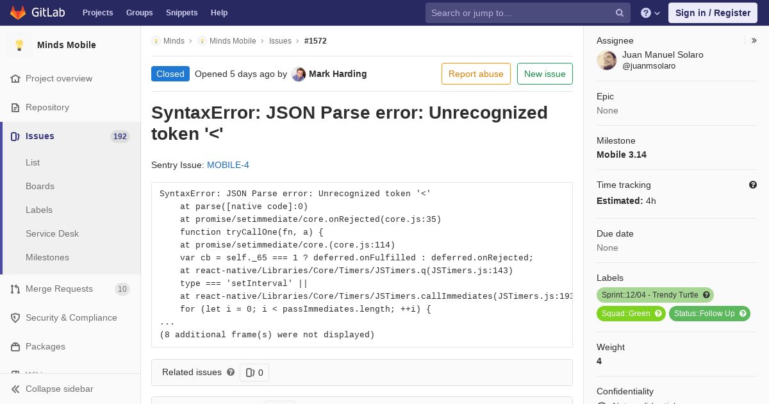Collapse sidebar with double chevron icon
This screenshot has width=769, height=404.
(15, 389)
